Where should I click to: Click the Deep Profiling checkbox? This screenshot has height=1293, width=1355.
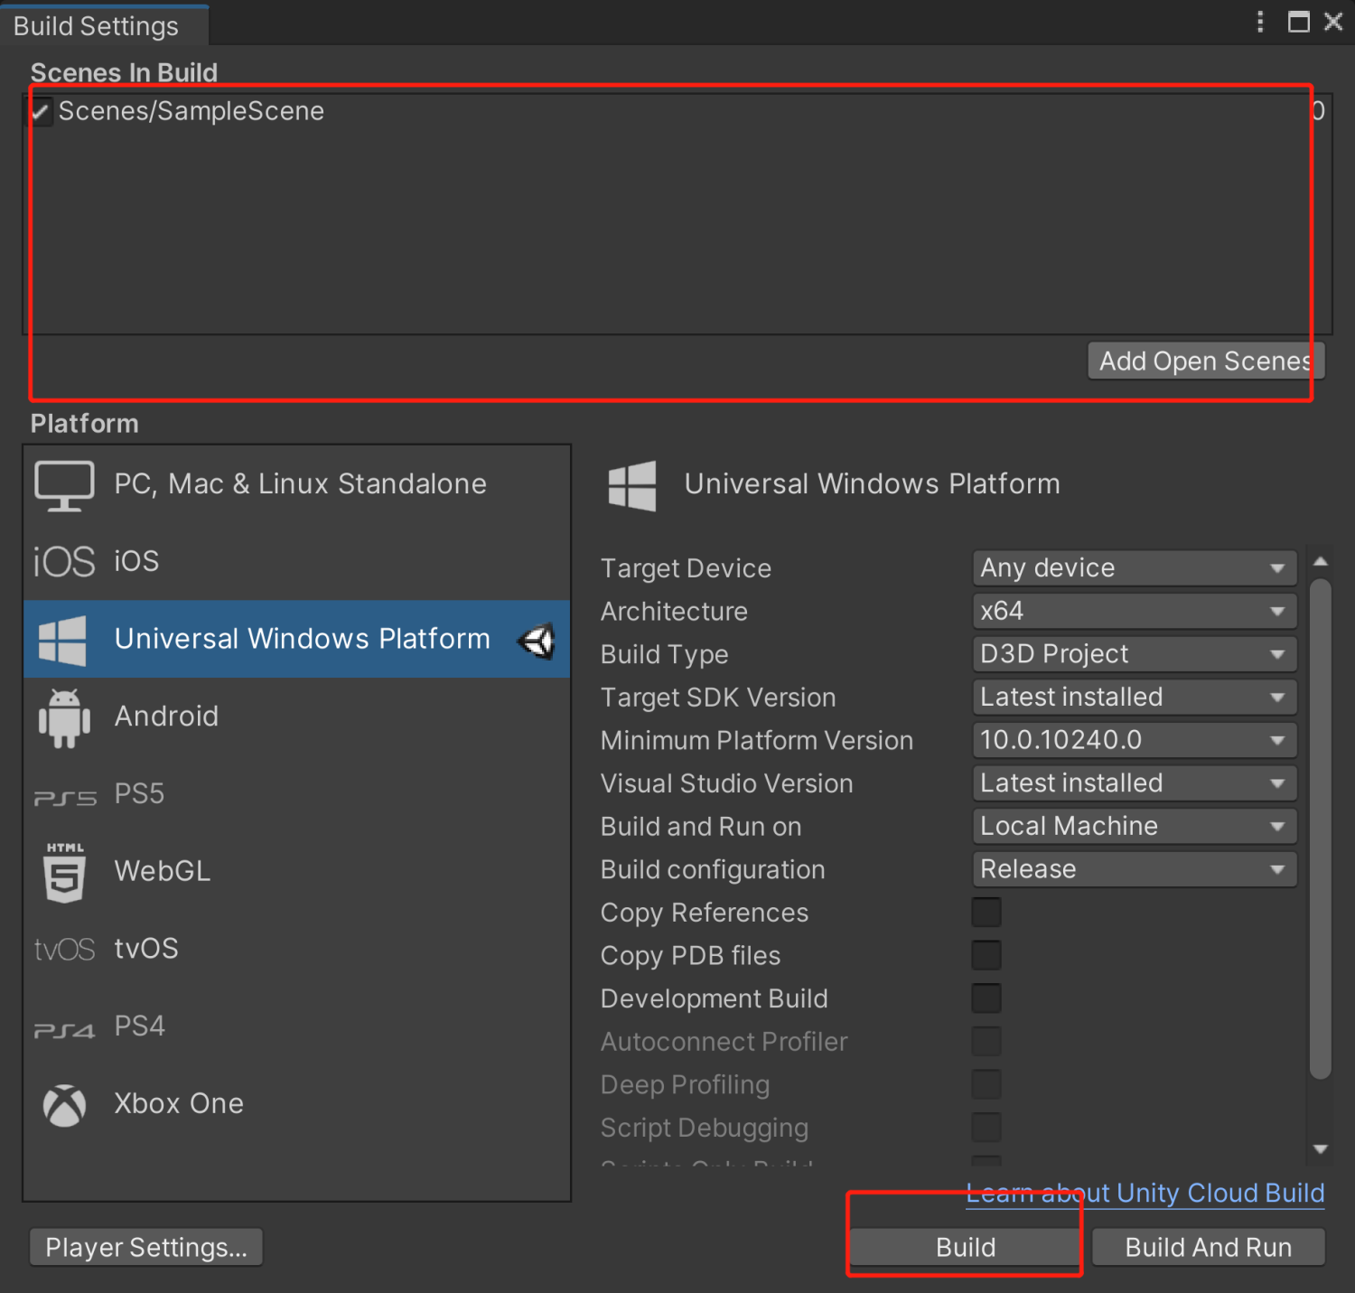coord(986,1084)
